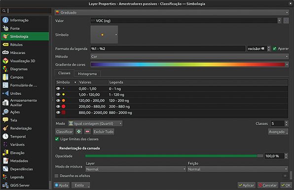The height and width of the screenshot is (190, 294).
Task: Open the Dependências icon
Action: pos(5,169)
